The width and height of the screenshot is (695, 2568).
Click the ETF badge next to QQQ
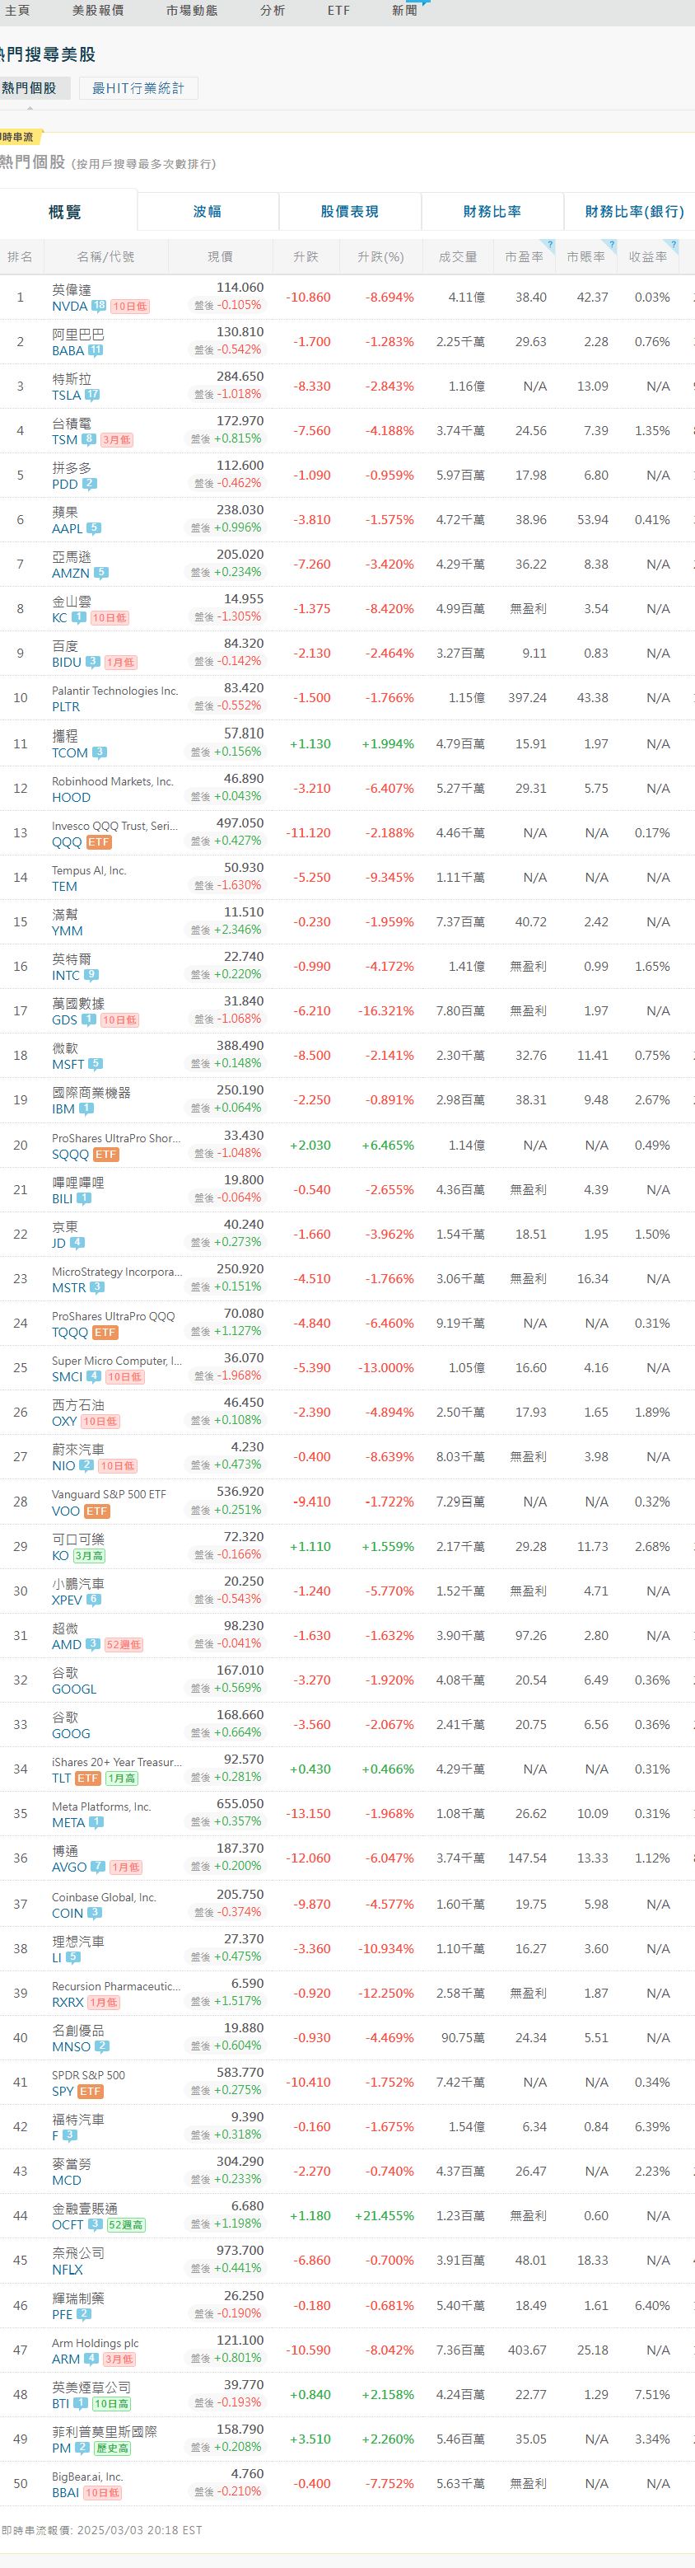click(x=99, y=842)
